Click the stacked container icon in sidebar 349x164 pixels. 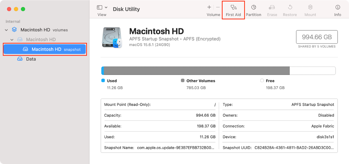coord(15,29)
